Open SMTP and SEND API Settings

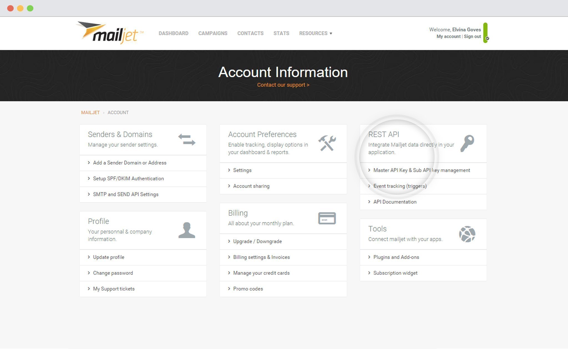(x=143, y=194)
